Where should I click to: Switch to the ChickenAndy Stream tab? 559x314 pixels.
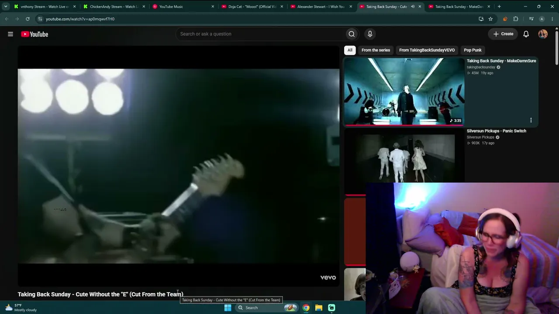114,7
